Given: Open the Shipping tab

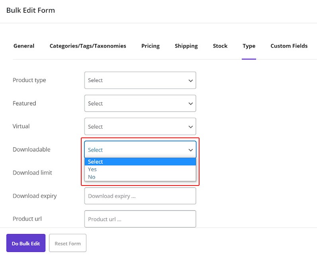Looking at the screenshot, I should click(186, 46).
